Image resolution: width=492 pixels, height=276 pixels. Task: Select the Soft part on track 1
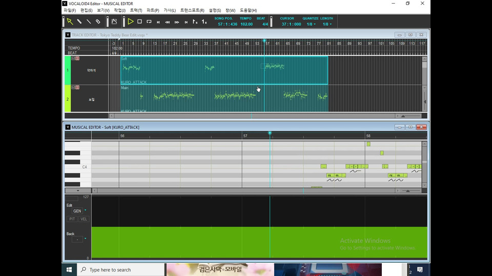click(224, 71)
